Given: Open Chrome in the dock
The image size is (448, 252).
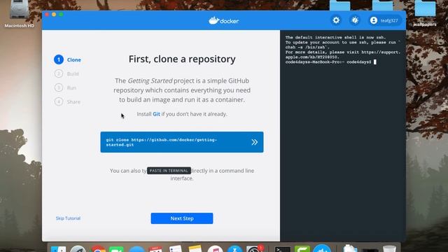Looking at the screenshot, I should point(98,249).
